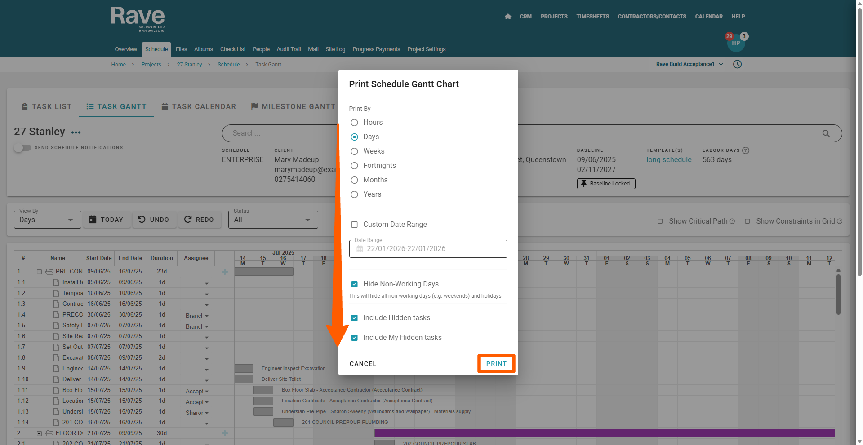Screen dimensions: 863x445
Task: Open the Audit Trail tab
Action: pyautogui.click(x=289, y=49)
